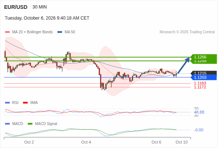Click the Research © 2026 Trading Central credit

(x=187, y=32)
